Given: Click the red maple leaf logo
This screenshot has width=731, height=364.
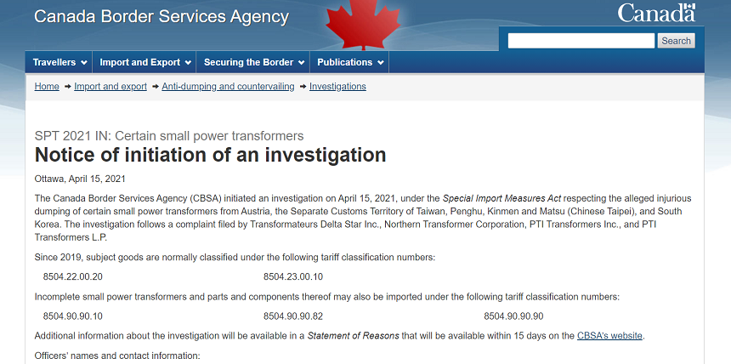Looking at the screenshot, I should point(363,25).
